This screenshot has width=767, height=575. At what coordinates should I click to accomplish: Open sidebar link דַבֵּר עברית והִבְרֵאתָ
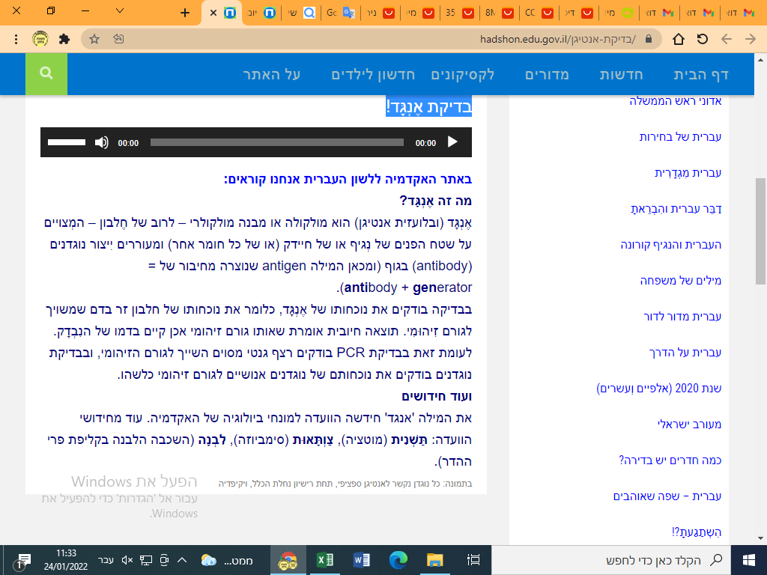676,209
